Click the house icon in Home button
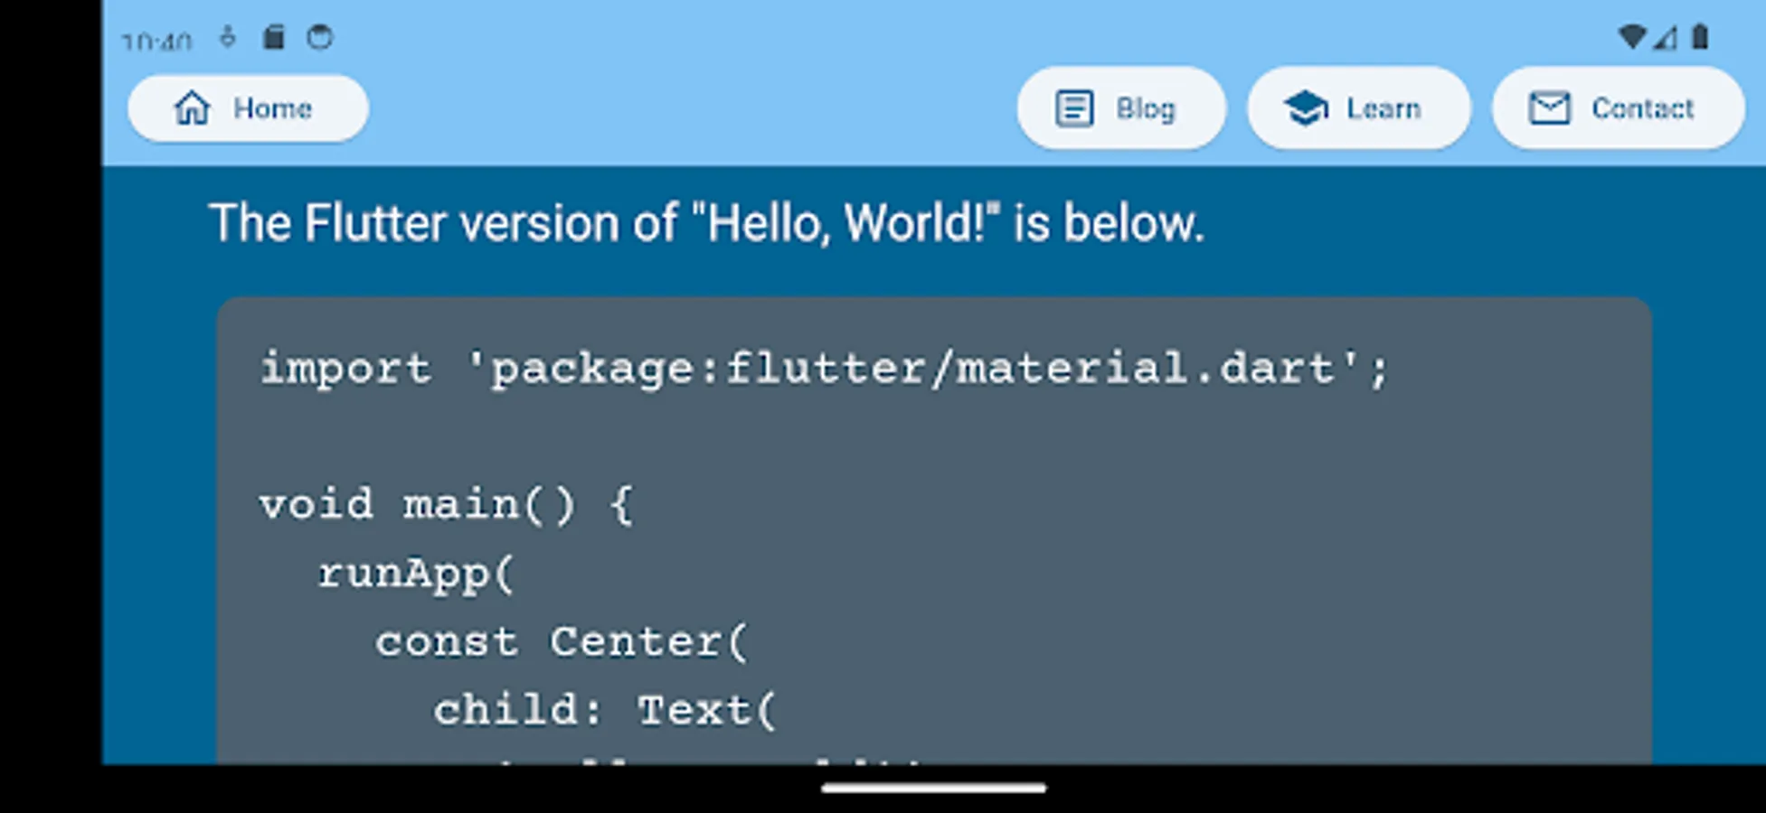Image resolution: width=1766 pixels, height=813 pixels. tap(192, 108)
